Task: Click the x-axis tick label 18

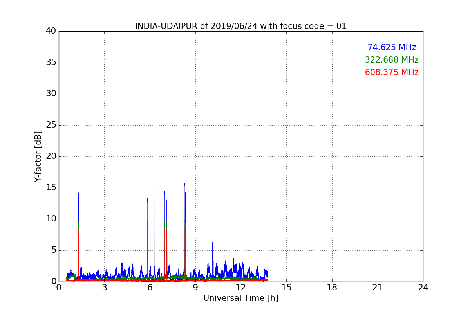Action: [x=332, y=288]
